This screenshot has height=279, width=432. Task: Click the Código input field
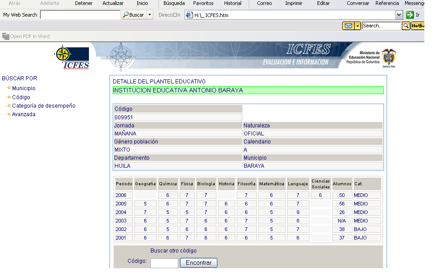click(x=164, y=263)
